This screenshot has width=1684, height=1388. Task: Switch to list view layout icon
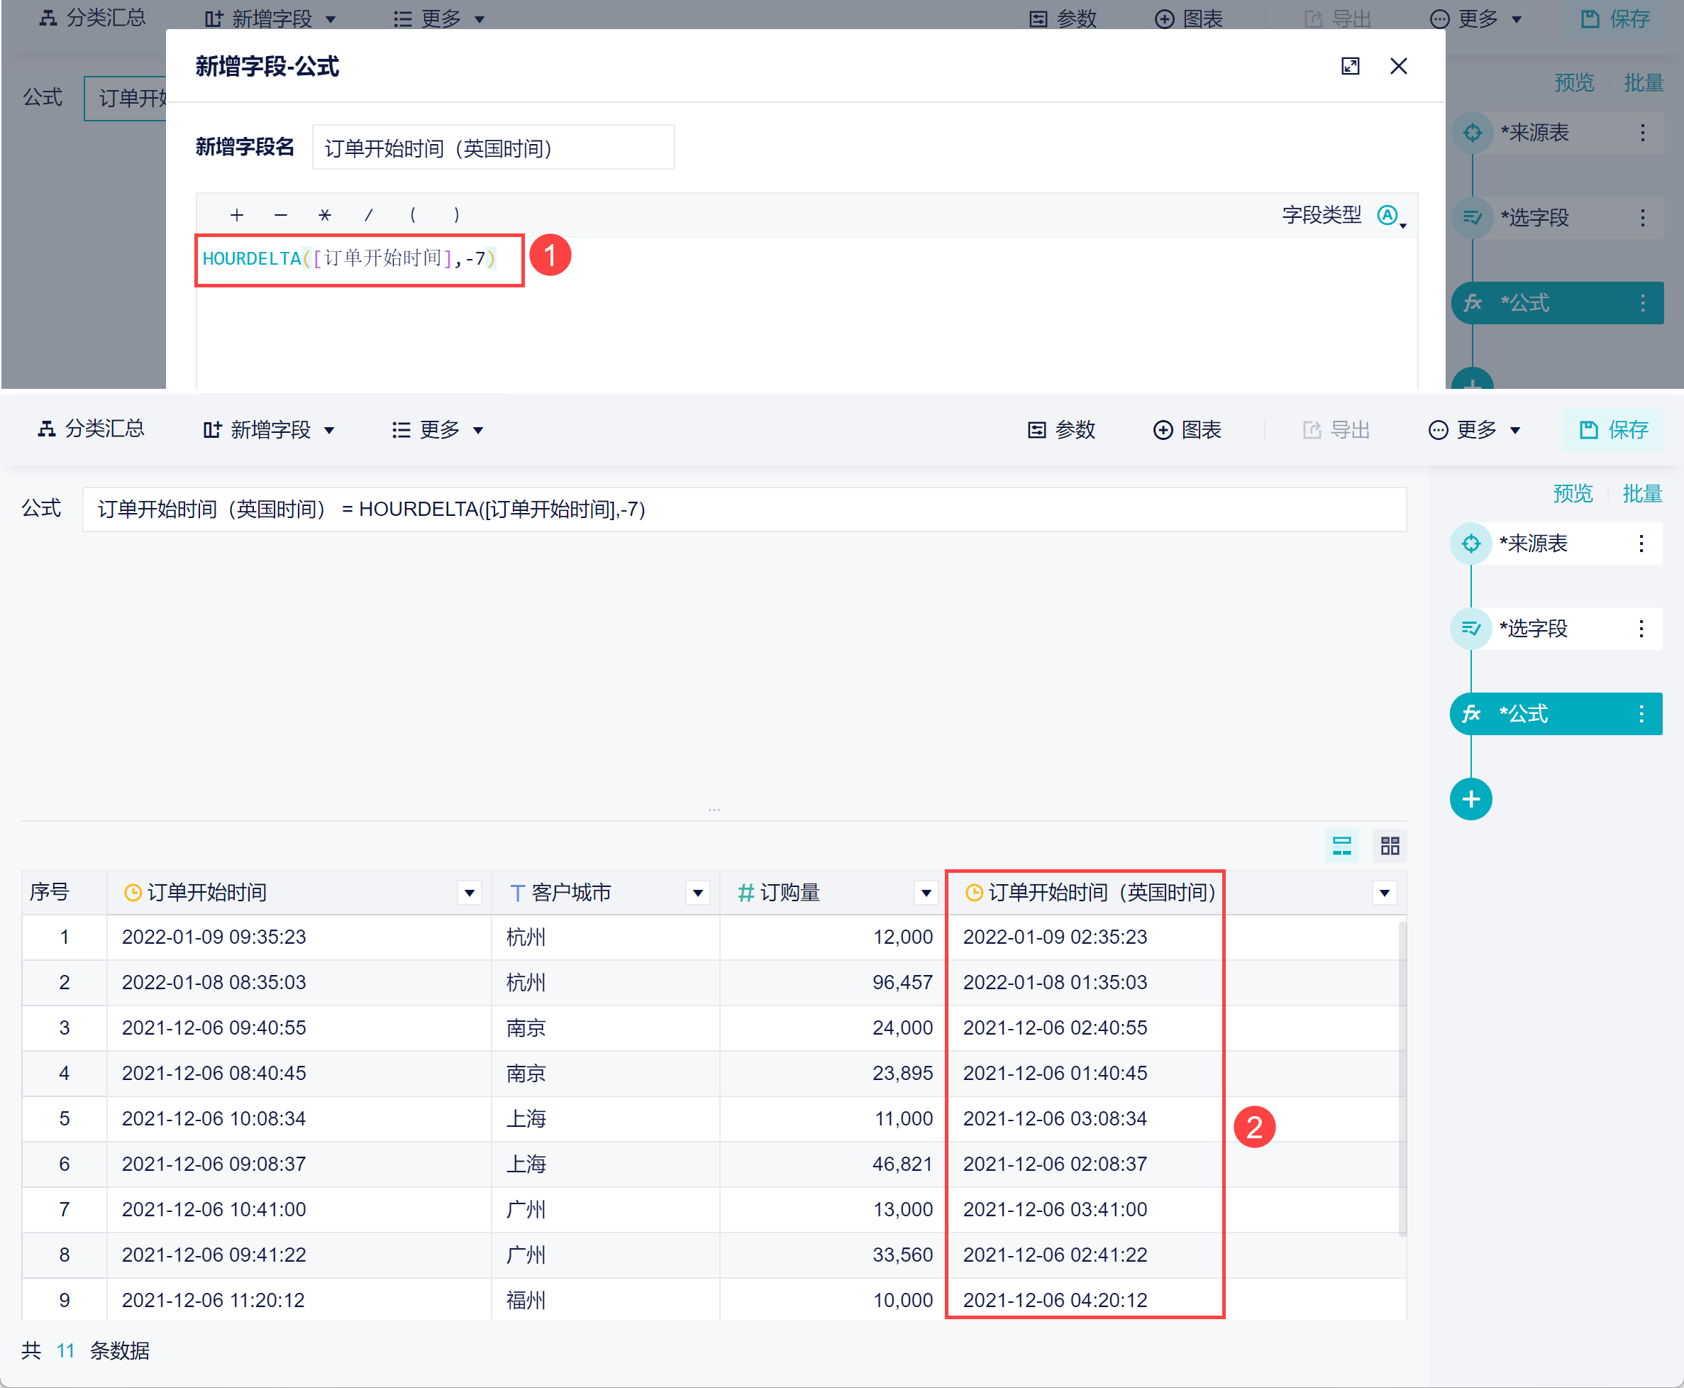coord(1341,846)
